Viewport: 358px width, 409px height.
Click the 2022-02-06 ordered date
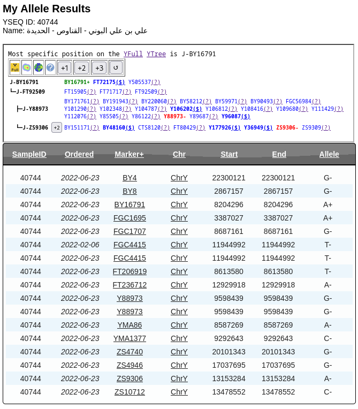tap(80, 245)
